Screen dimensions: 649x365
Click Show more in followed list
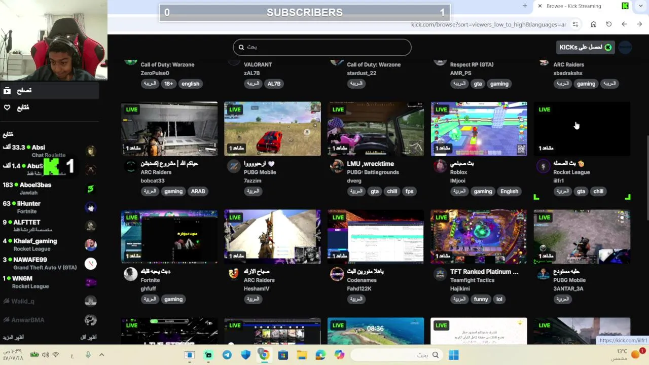(13, 337)
